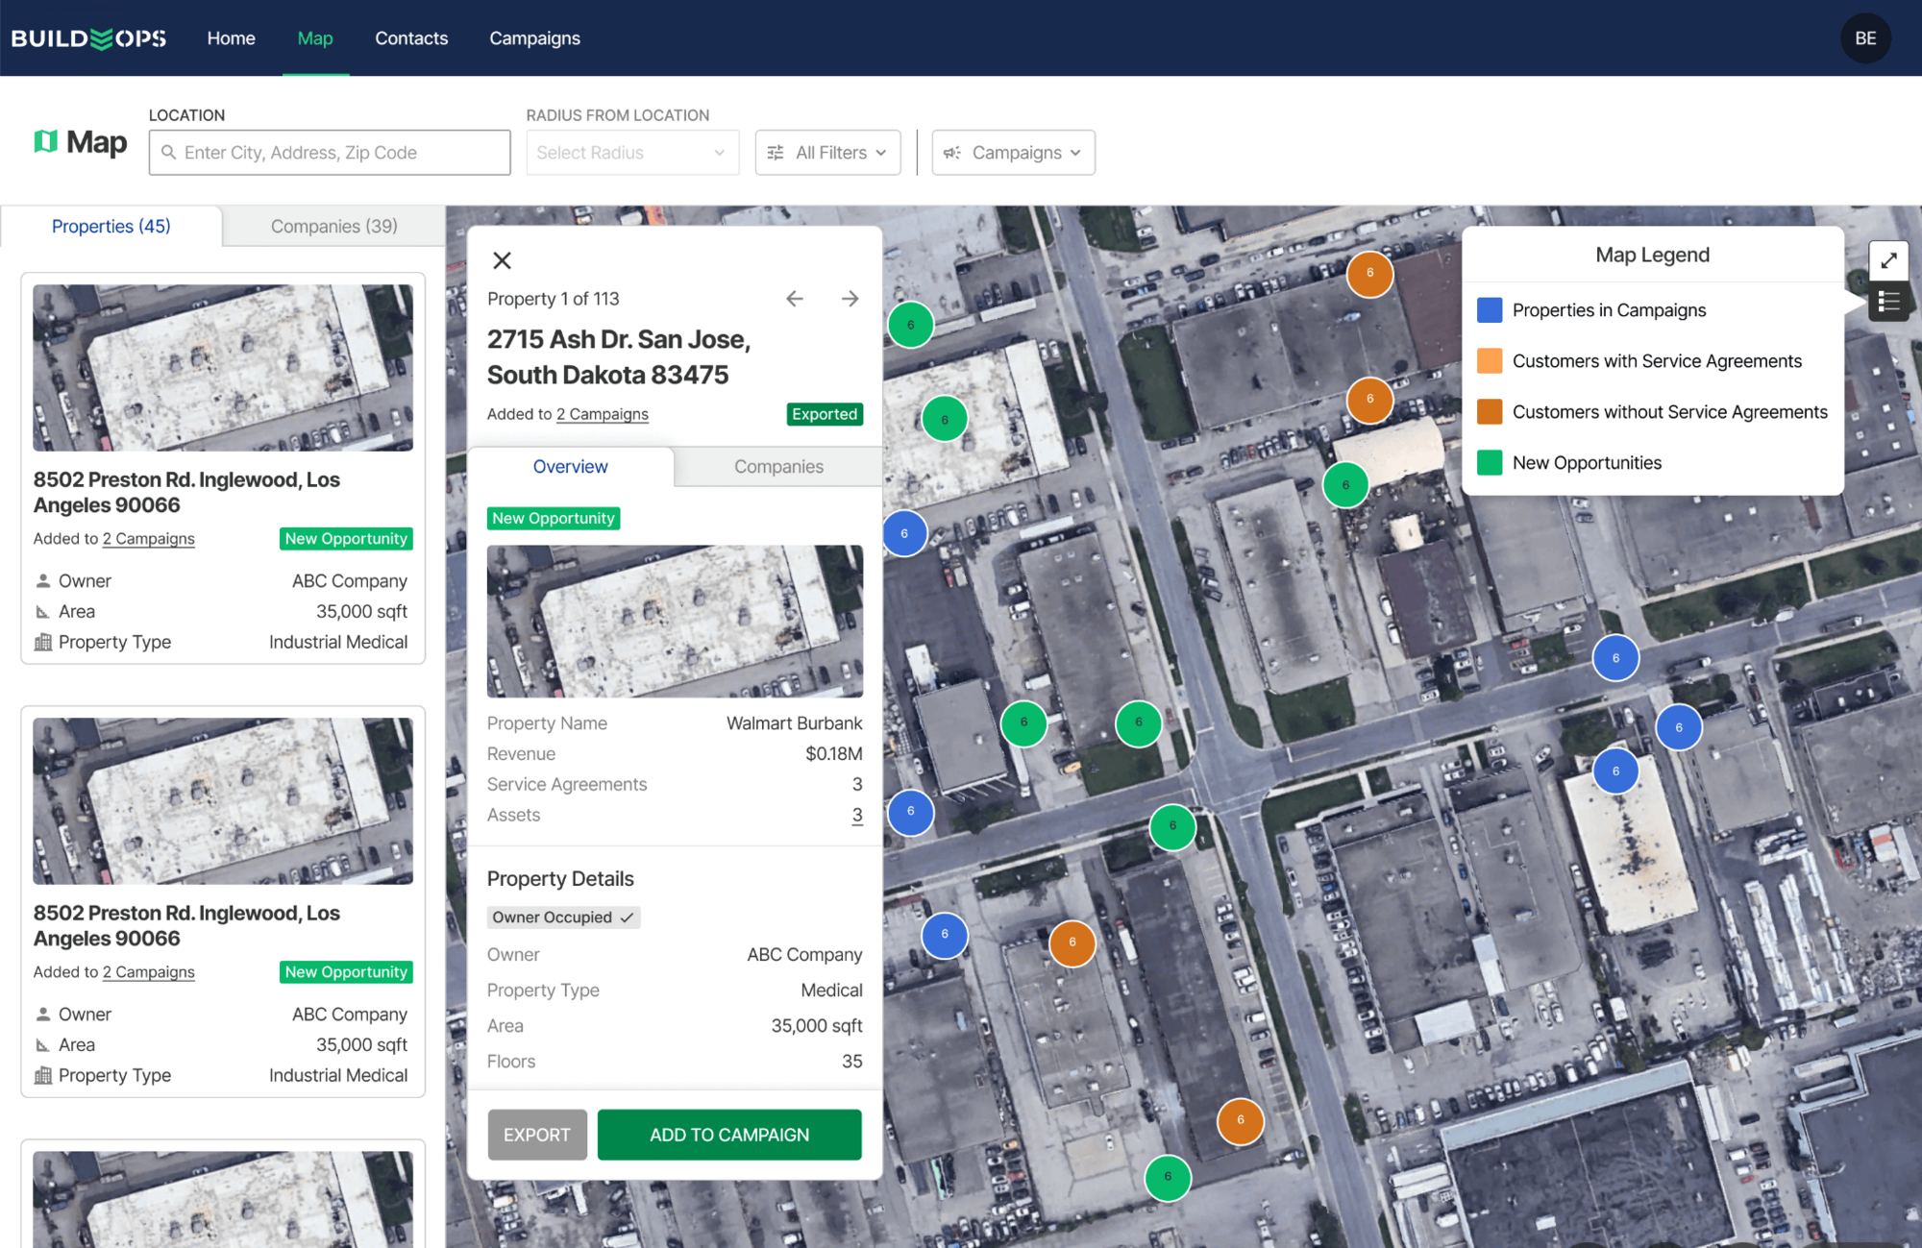Click dark orange Customers without Service Agreements swatch
This screenshot has height=1248, width=1922.
pos(1490,412)
